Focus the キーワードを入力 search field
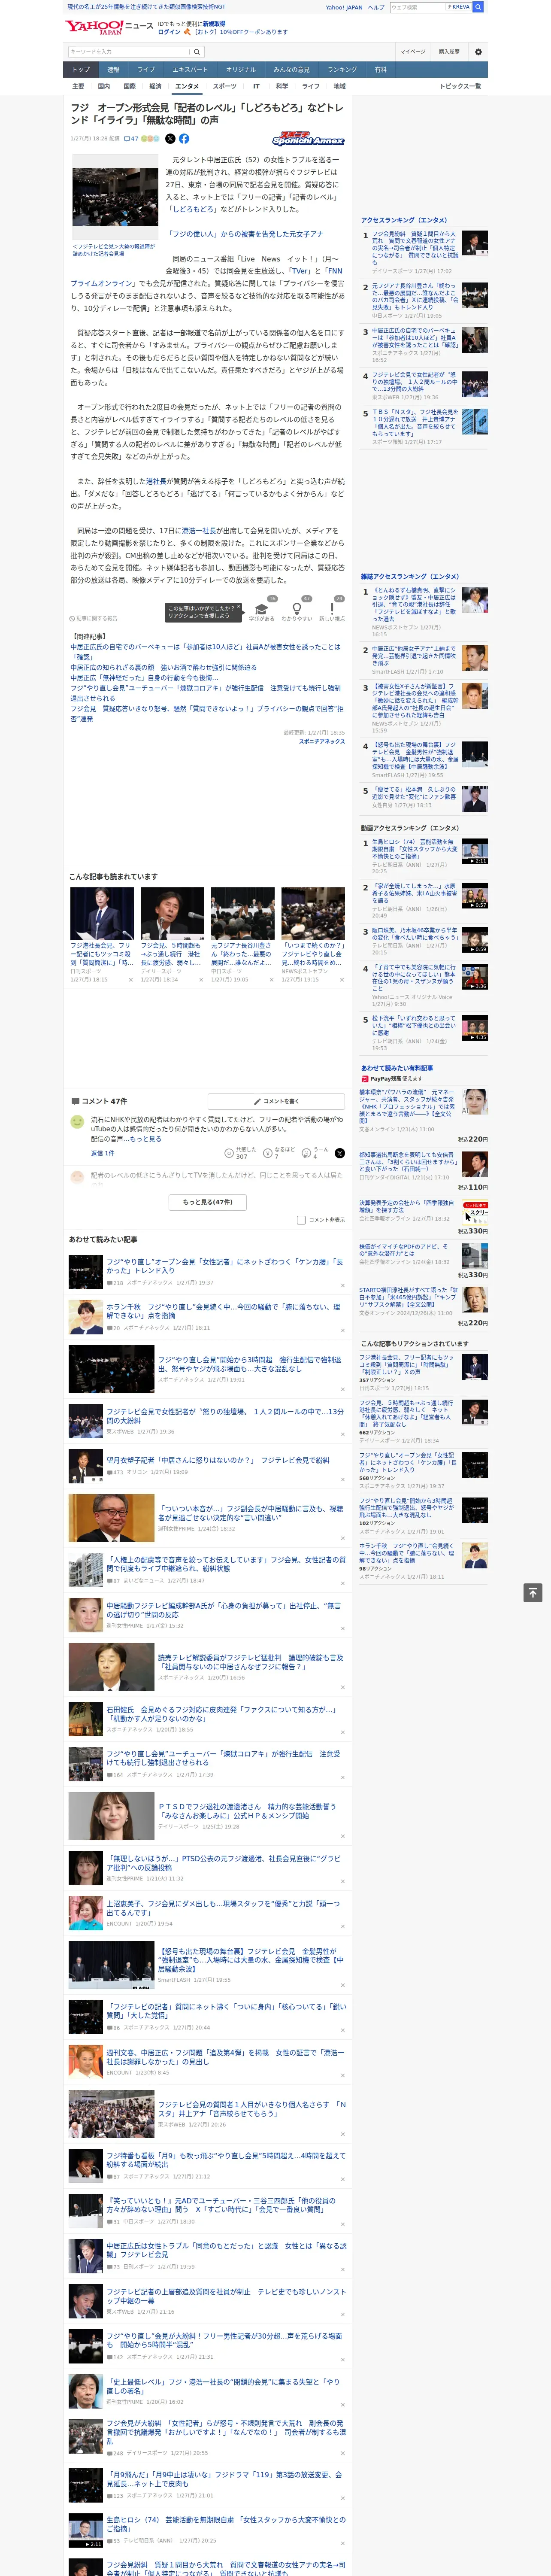Image resolution: width=551 pixels, height=2576 pixels. [130, 52]
